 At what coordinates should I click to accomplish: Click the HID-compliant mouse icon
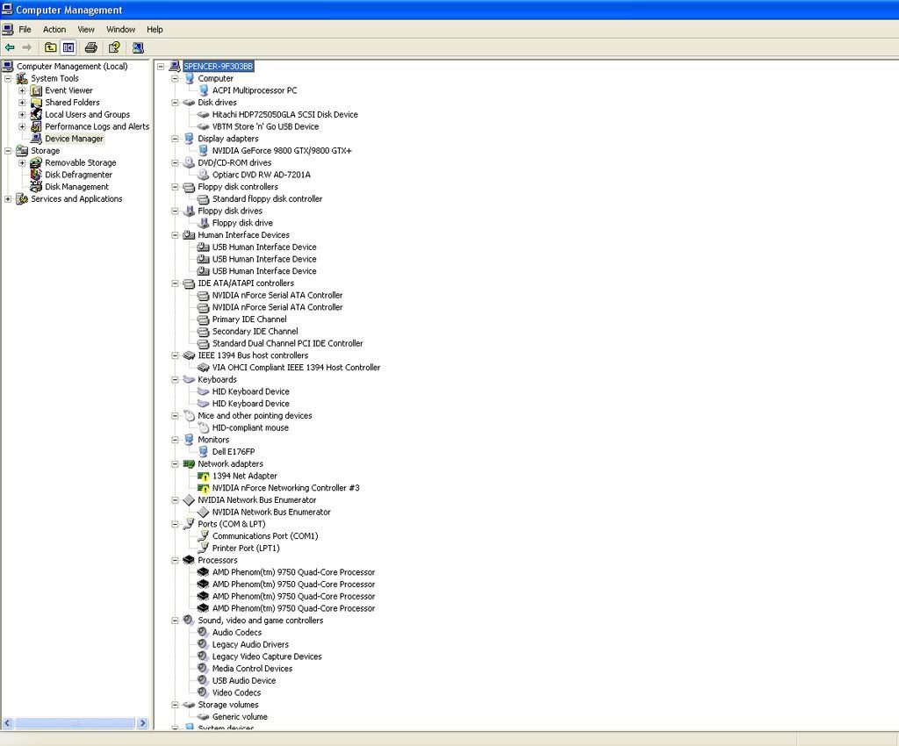[x=203, y=428]
